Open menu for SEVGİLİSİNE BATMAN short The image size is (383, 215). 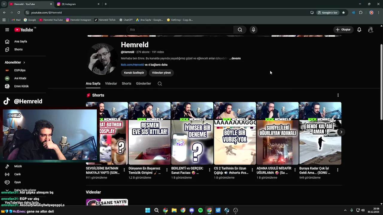(124, 170)
